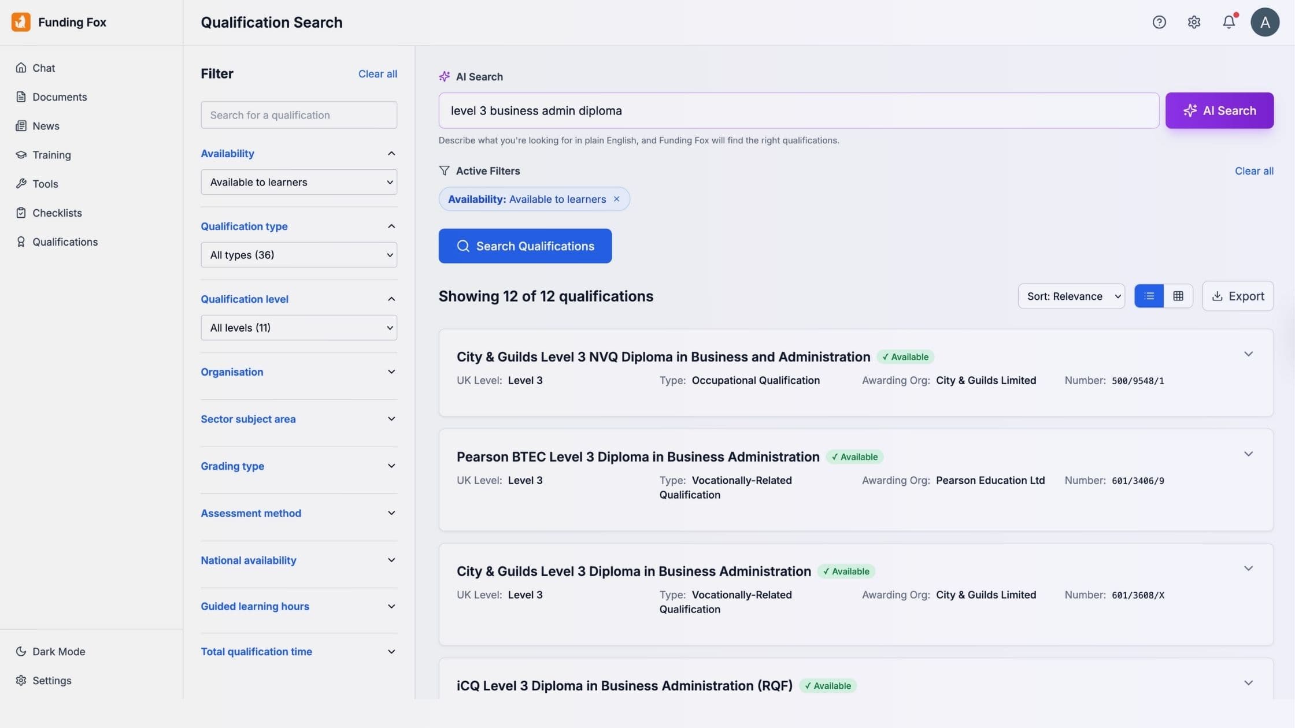Open the 'All levels (11)' dropdown
Viewport: 1295px width, 728px height.
click(299, 328)
